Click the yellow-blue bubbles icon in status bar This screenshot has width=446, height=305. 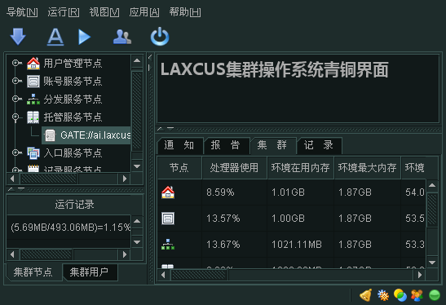400,295
